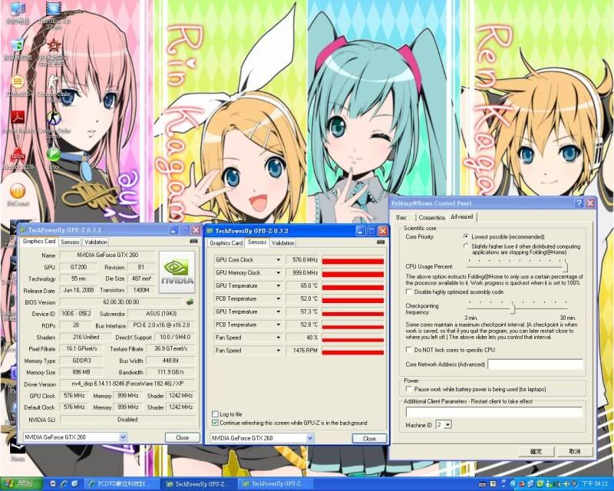Click the third quick launch icon before the PCDVD taskbar button

click(x=74, y=484)
